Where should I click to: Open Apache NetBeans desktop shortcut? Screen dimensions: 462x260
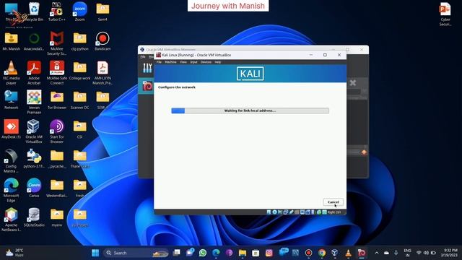pyautogui.click(x=12, y=220)
